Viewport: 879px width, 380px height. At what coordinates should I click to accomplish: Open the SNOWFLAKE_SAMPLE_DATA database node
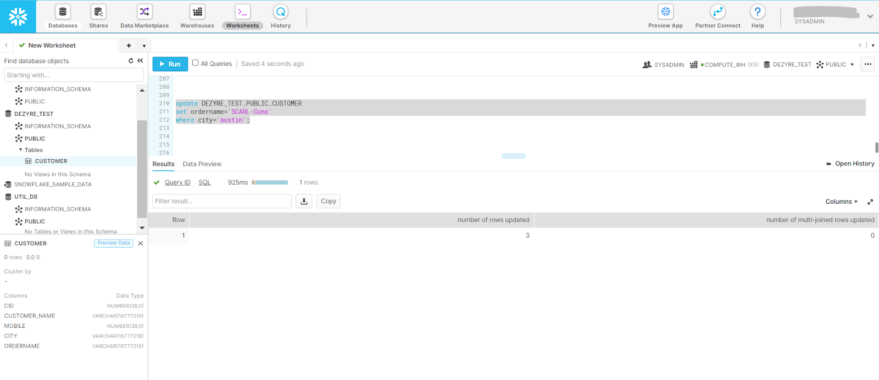pyautogui.click(x=53, y=185)
